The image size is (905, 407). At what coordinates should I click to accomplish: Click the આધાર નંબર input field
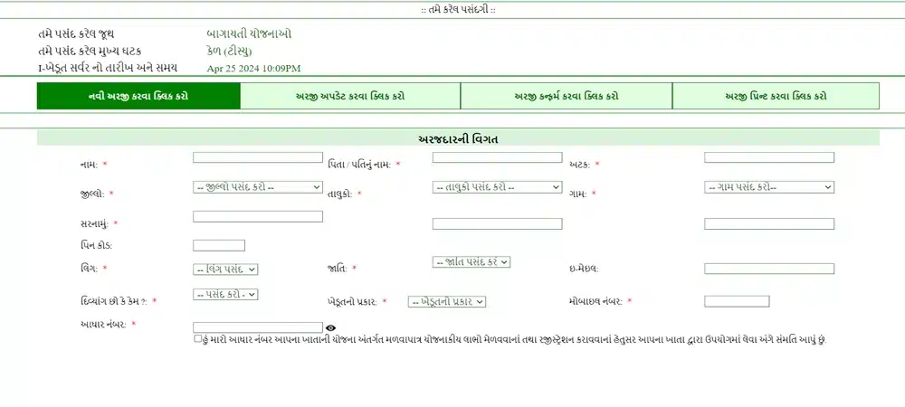tap(258, 327)
